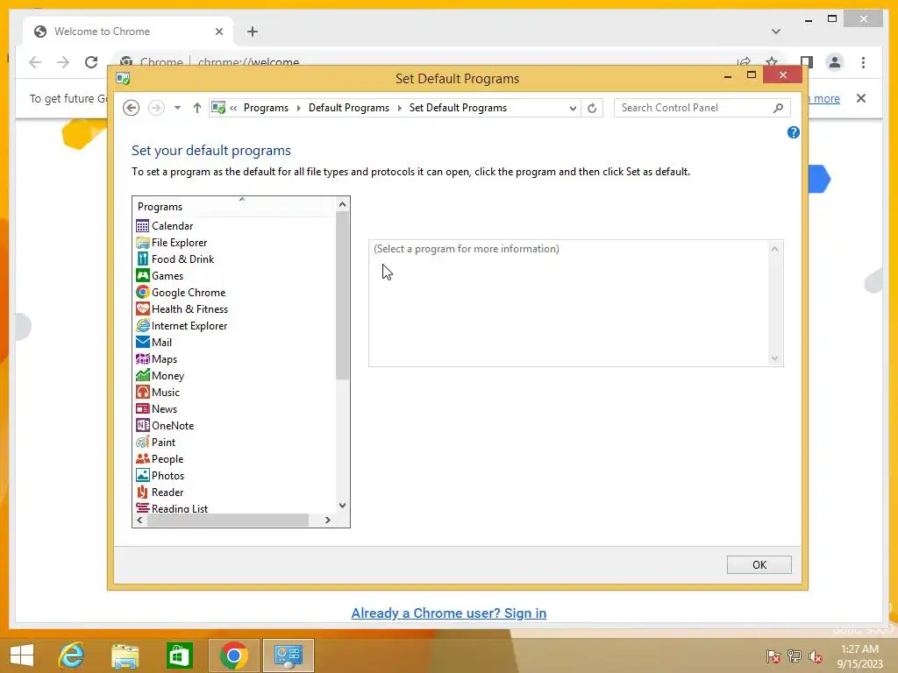
Task: Click the Search Control Panel field
Action: point(702,108)
